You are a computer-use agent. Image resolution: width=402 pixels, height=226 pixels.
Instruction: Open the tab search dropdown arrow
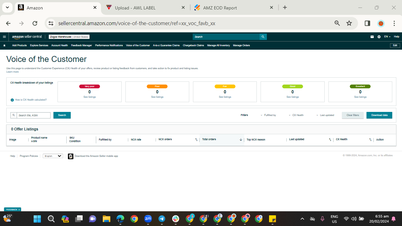tap(7, 8)
